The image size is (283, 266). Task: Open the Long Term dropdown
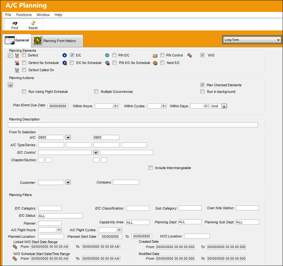[x=252, y=40]
